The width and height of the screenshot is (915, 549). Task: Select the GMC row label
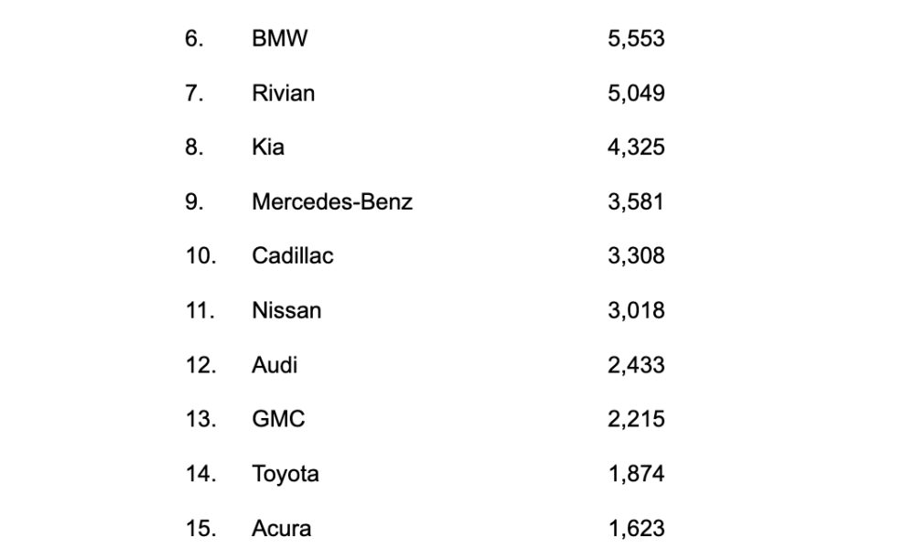pos(278,419)
